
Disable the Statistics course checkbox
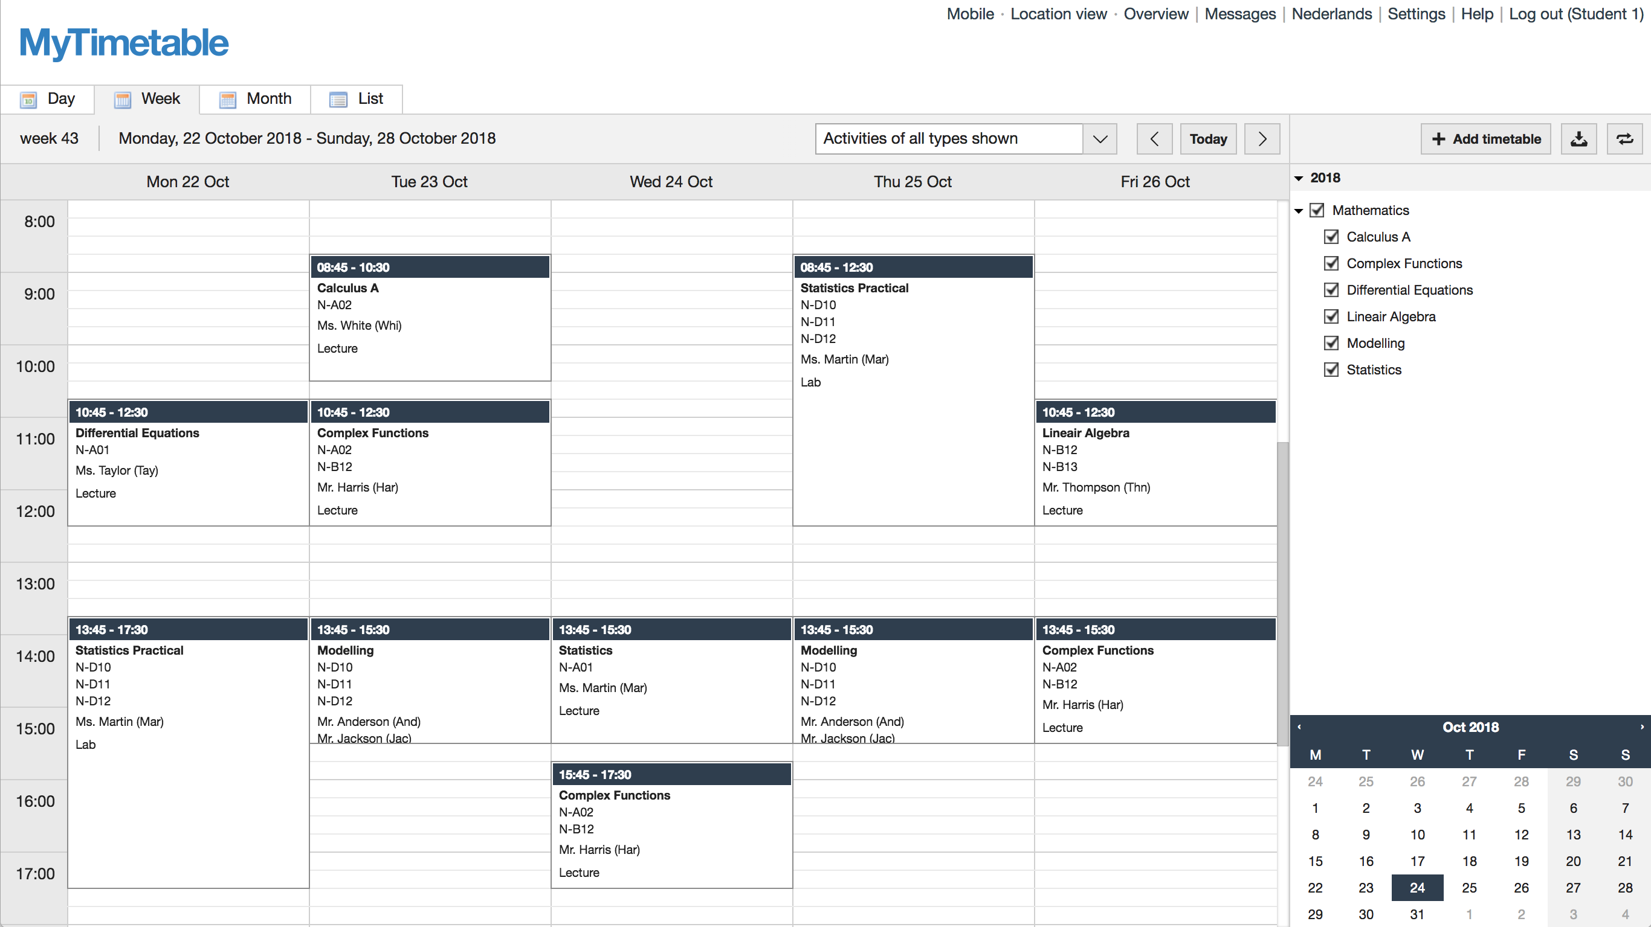[1332, 370]
